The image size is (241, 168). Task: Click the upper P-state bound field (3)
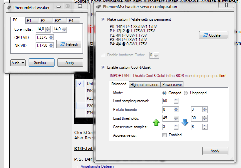coord(197,109)
